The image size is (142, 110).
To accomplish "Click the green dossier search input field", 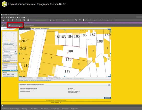I will pyautogui.click(x=40, y=20).
